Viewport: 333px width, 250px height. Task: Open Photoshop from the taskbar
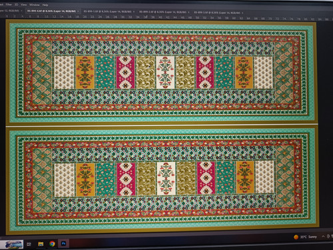pyautogui.click(x=63, y=243)
